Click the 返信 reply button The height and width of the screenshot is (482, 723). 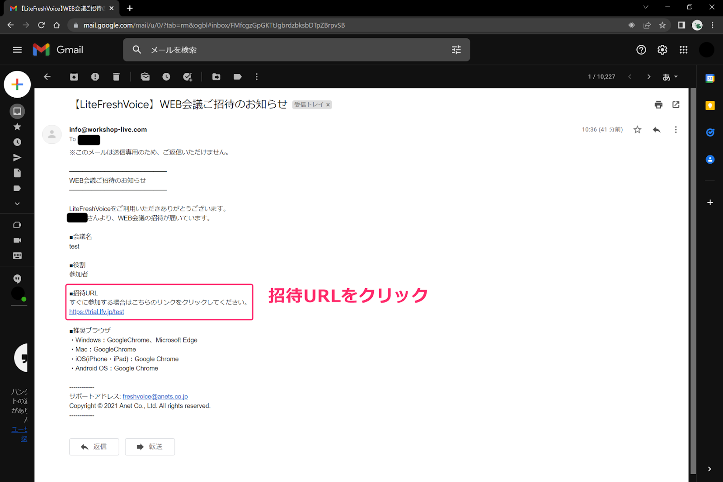(94, 447)
